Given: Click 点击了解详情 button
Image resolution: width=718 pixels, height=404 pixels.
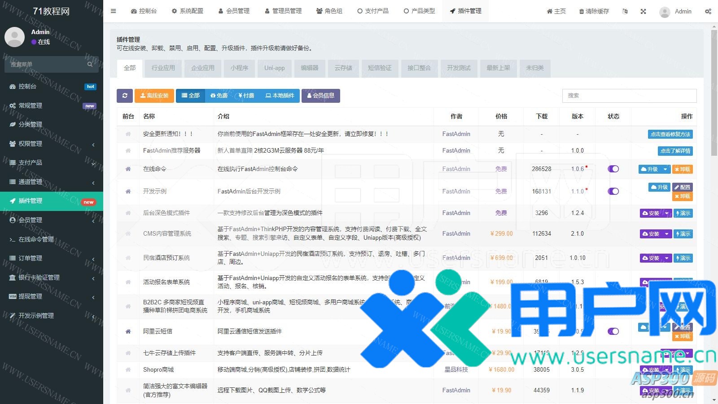Looking at the screenshot, I should pos(675,151).
